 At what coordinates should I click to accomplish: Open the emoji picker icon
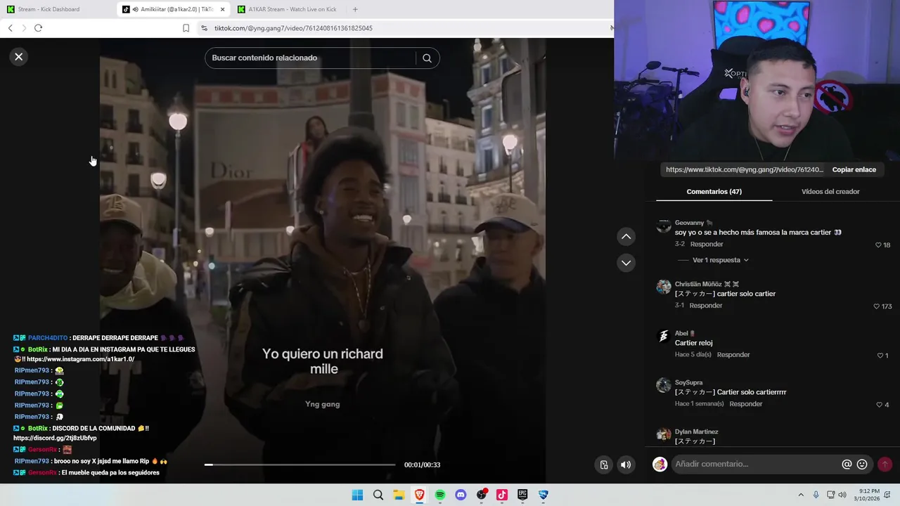pyautogui.click(x=862, y=465)
